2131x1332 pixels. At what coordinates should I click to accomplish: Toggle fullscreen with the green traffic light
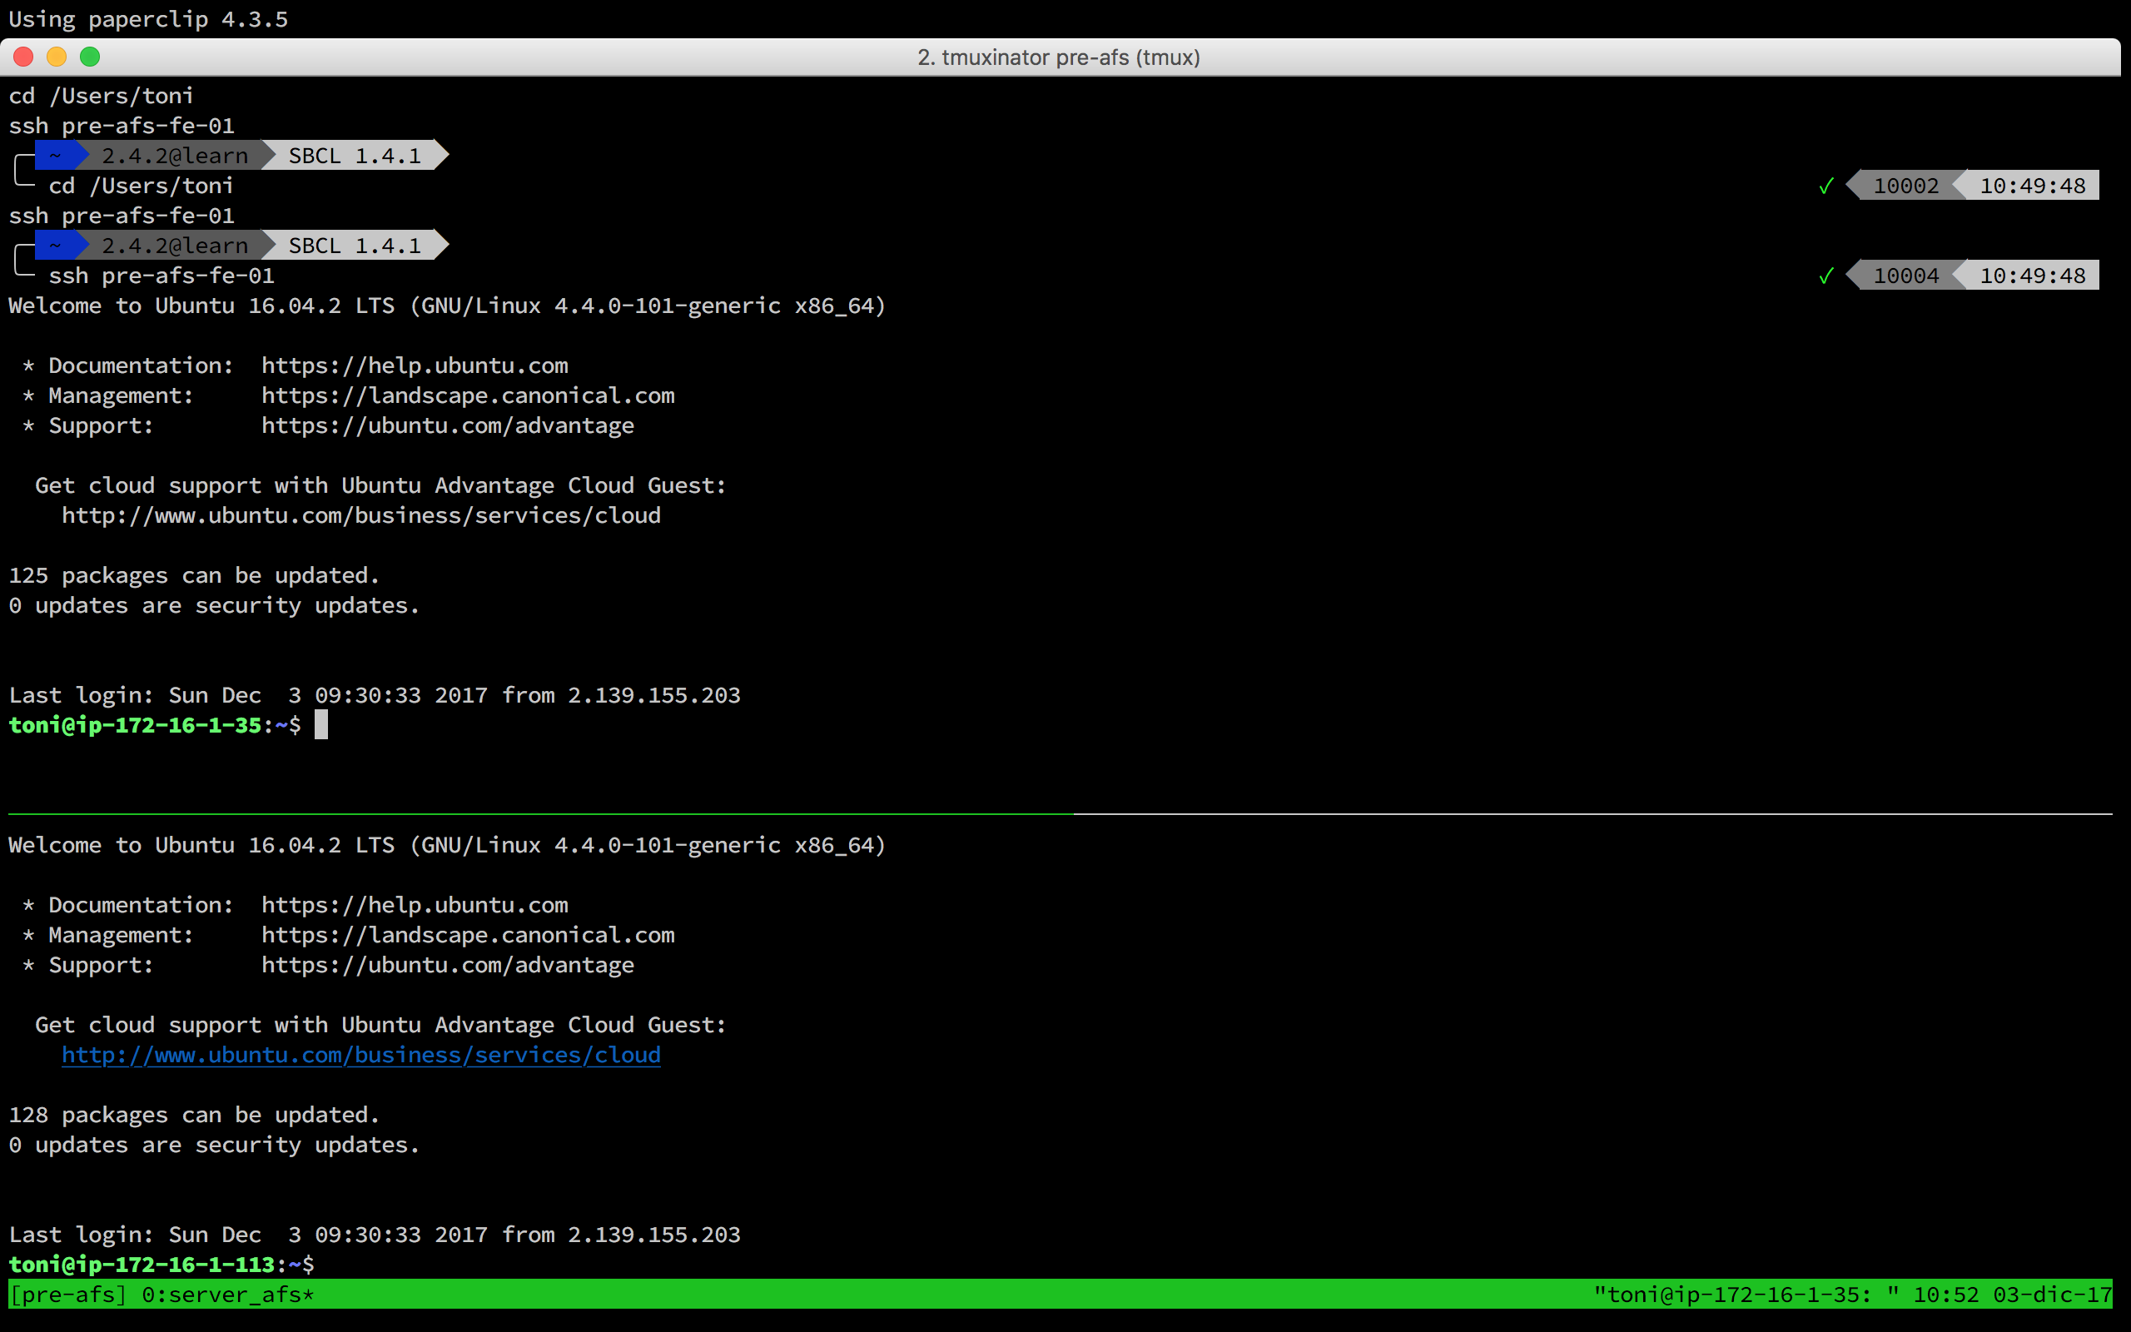[x=90, y=57]
